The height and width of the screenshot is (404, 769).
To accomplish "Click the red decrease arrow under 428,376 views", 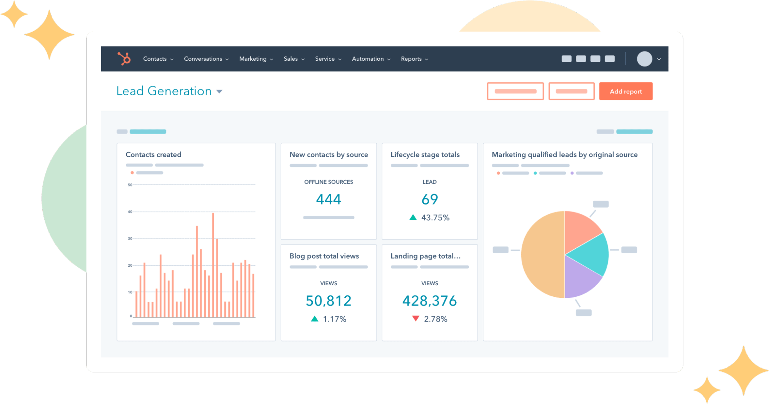I will [416, 318].
